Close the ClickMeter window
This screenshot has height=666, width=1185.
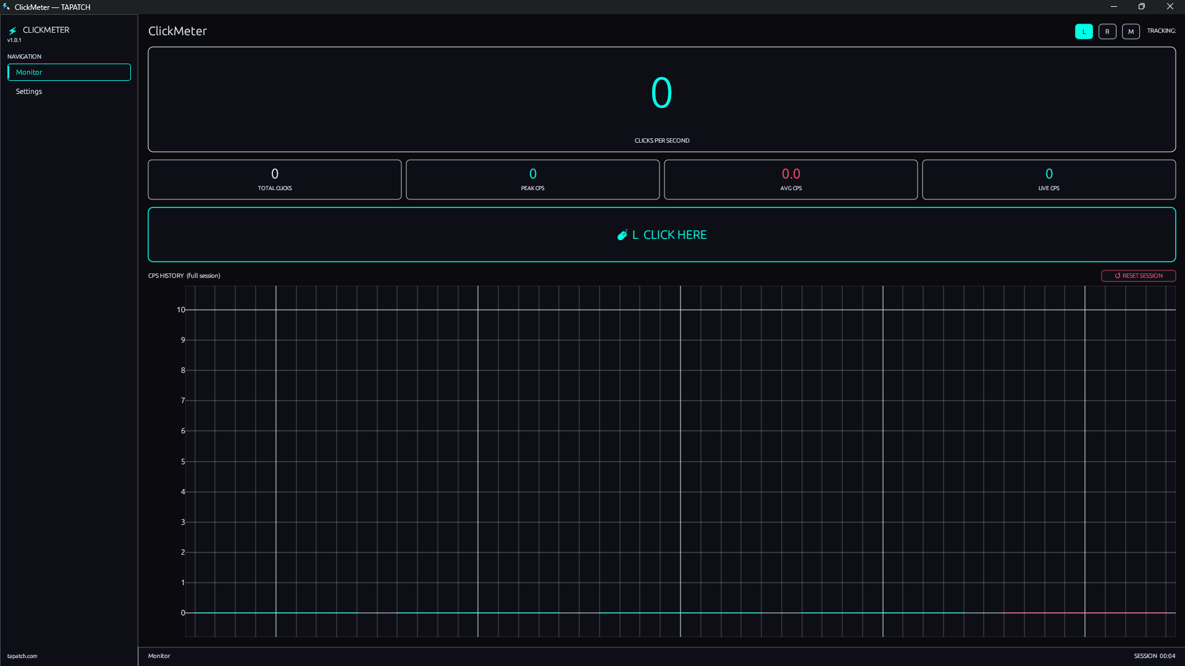click(x=1170, y=7)
